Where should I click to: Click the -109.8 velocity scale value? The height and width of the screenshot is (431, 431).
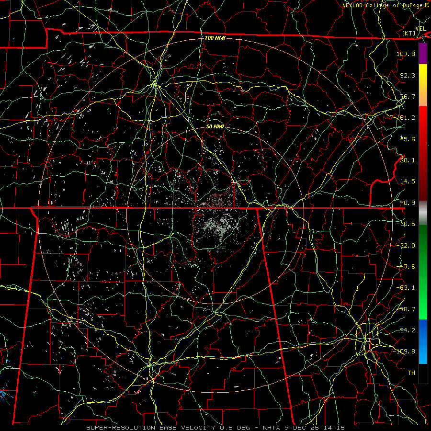point(404,352)
